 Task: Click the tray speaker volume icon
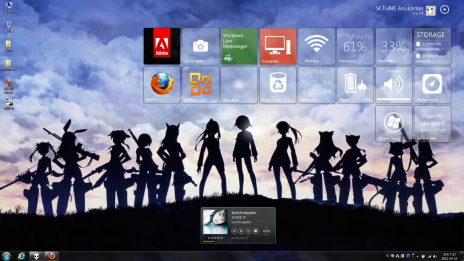pos(435,256)
